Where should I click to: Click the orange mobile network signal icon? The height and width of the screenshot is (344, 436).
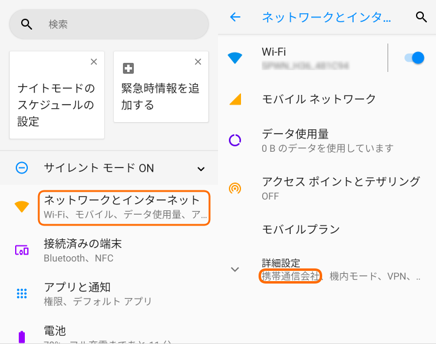(235, 99)
